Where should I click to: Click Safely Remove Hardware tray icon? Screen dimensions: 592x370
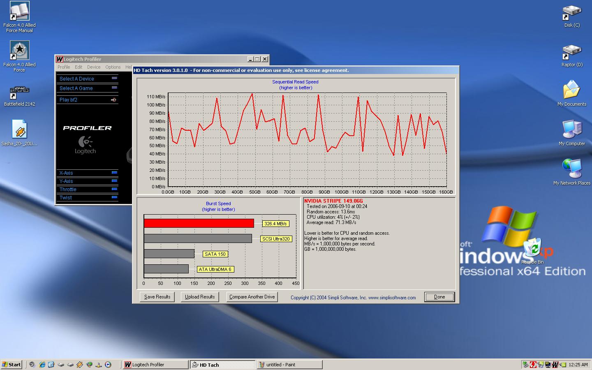click(x=525, y=365)
